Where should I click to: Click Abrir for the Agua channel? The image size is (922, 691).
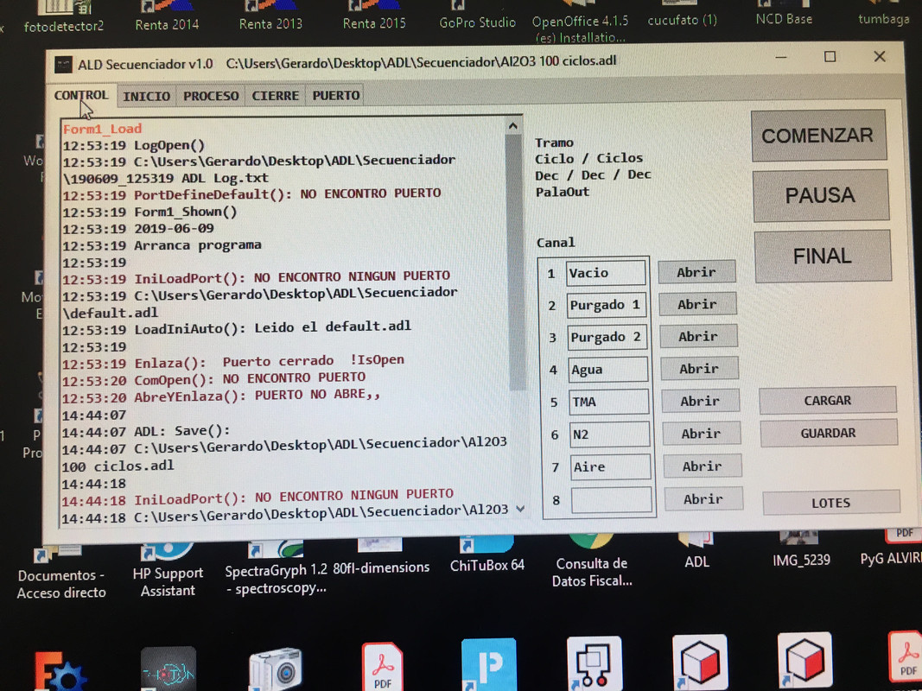pos(699,369)
